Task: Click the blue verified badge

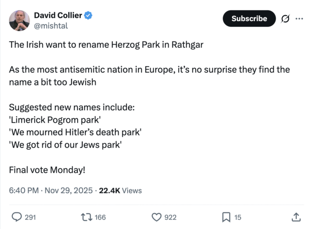Action: tap(89, 15)
